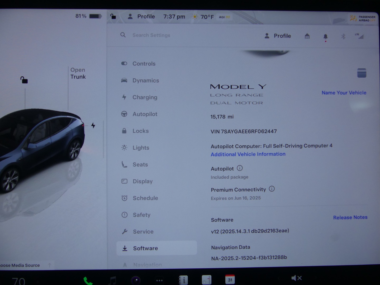Tap the charge port lightning bolt icon
This screenshot has width=380, height=285.
[x=93, y=125]
